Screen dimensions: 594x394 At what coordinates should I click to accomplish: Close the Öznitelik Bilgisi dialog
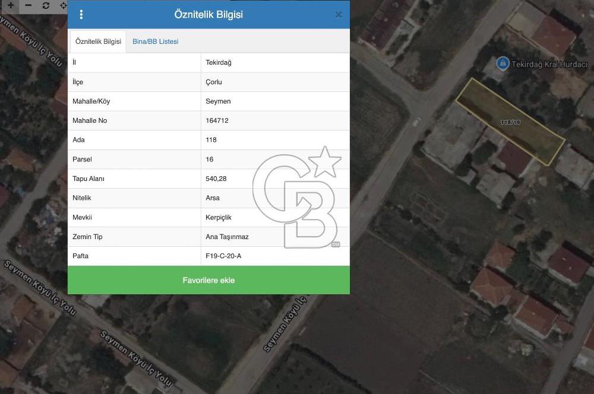pos(339,14)
